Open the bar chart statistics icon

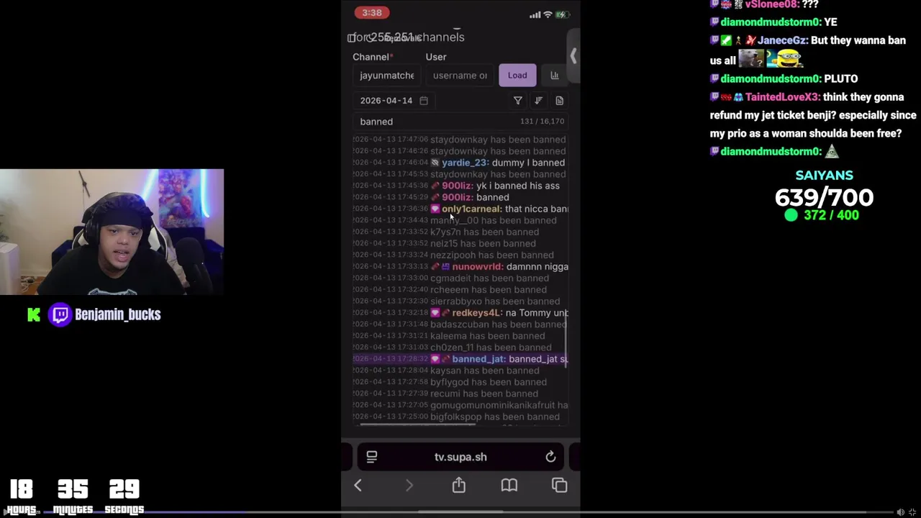[x=554, y=75]
